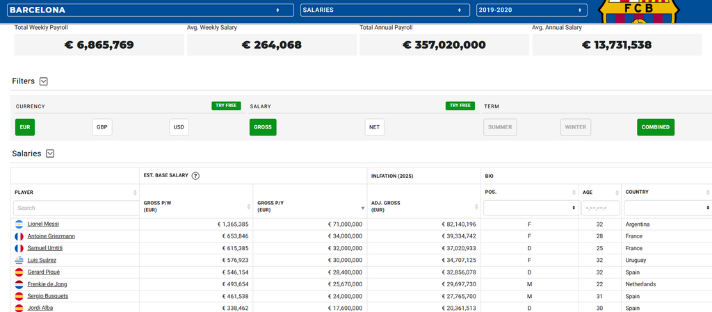
Task: Click Avg. Annual Salary value € 13,731,538
Action: point(617,45)
